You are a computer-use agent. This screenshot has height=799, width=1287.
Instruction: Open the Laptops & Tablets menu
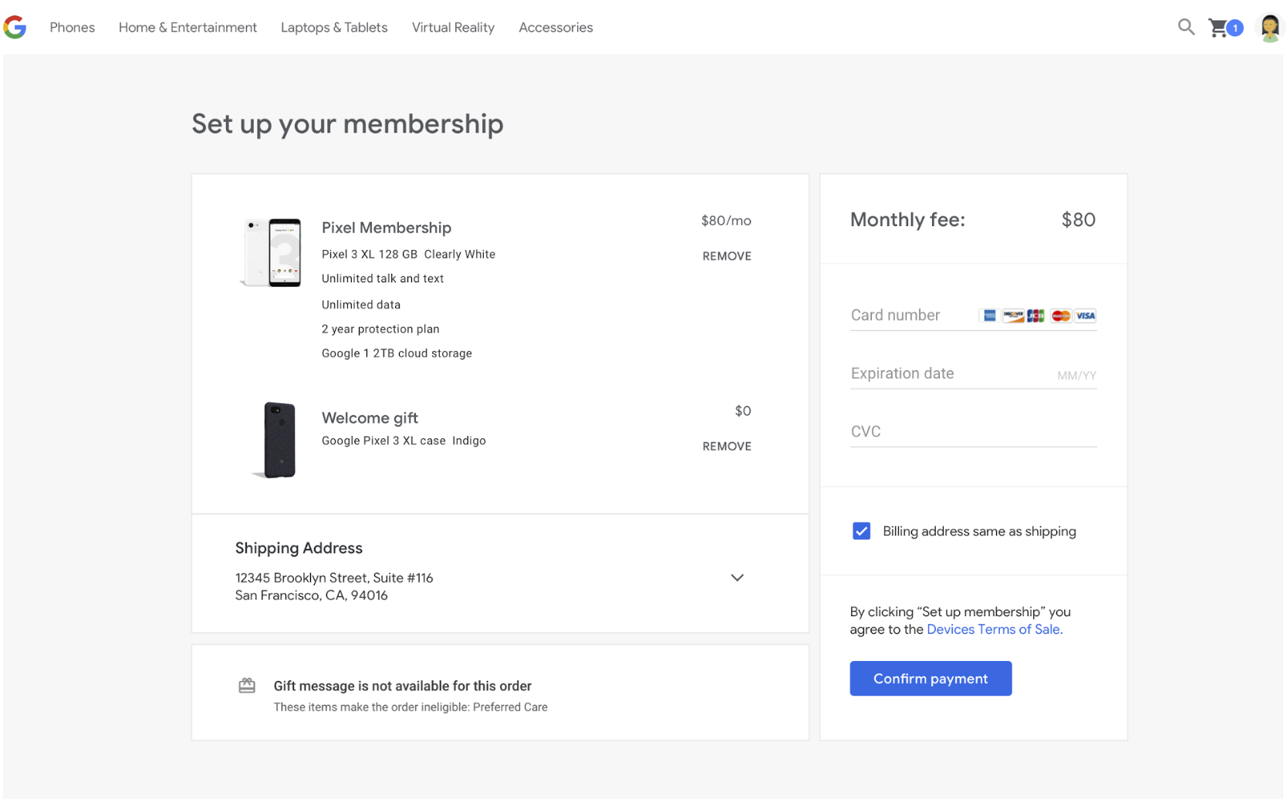tap(334, 28)
